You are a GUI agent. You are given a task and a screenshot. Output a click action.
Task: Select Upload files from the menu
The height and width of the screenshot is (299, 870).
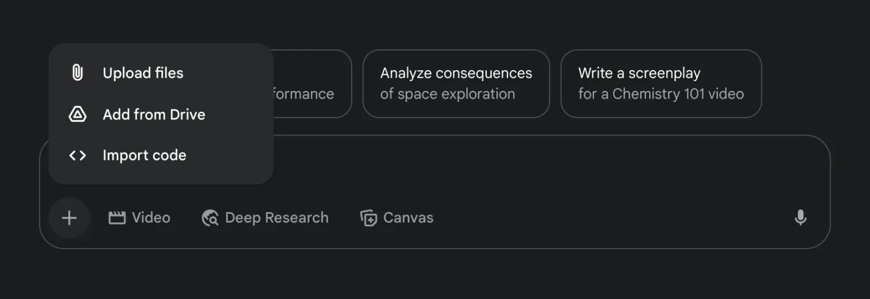pyautogui.click(x=143, y=73)
